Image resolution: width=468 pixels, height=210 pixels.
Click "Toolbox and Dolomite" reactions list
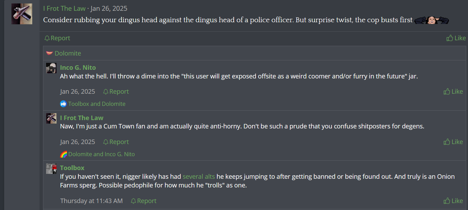(97, 104)
